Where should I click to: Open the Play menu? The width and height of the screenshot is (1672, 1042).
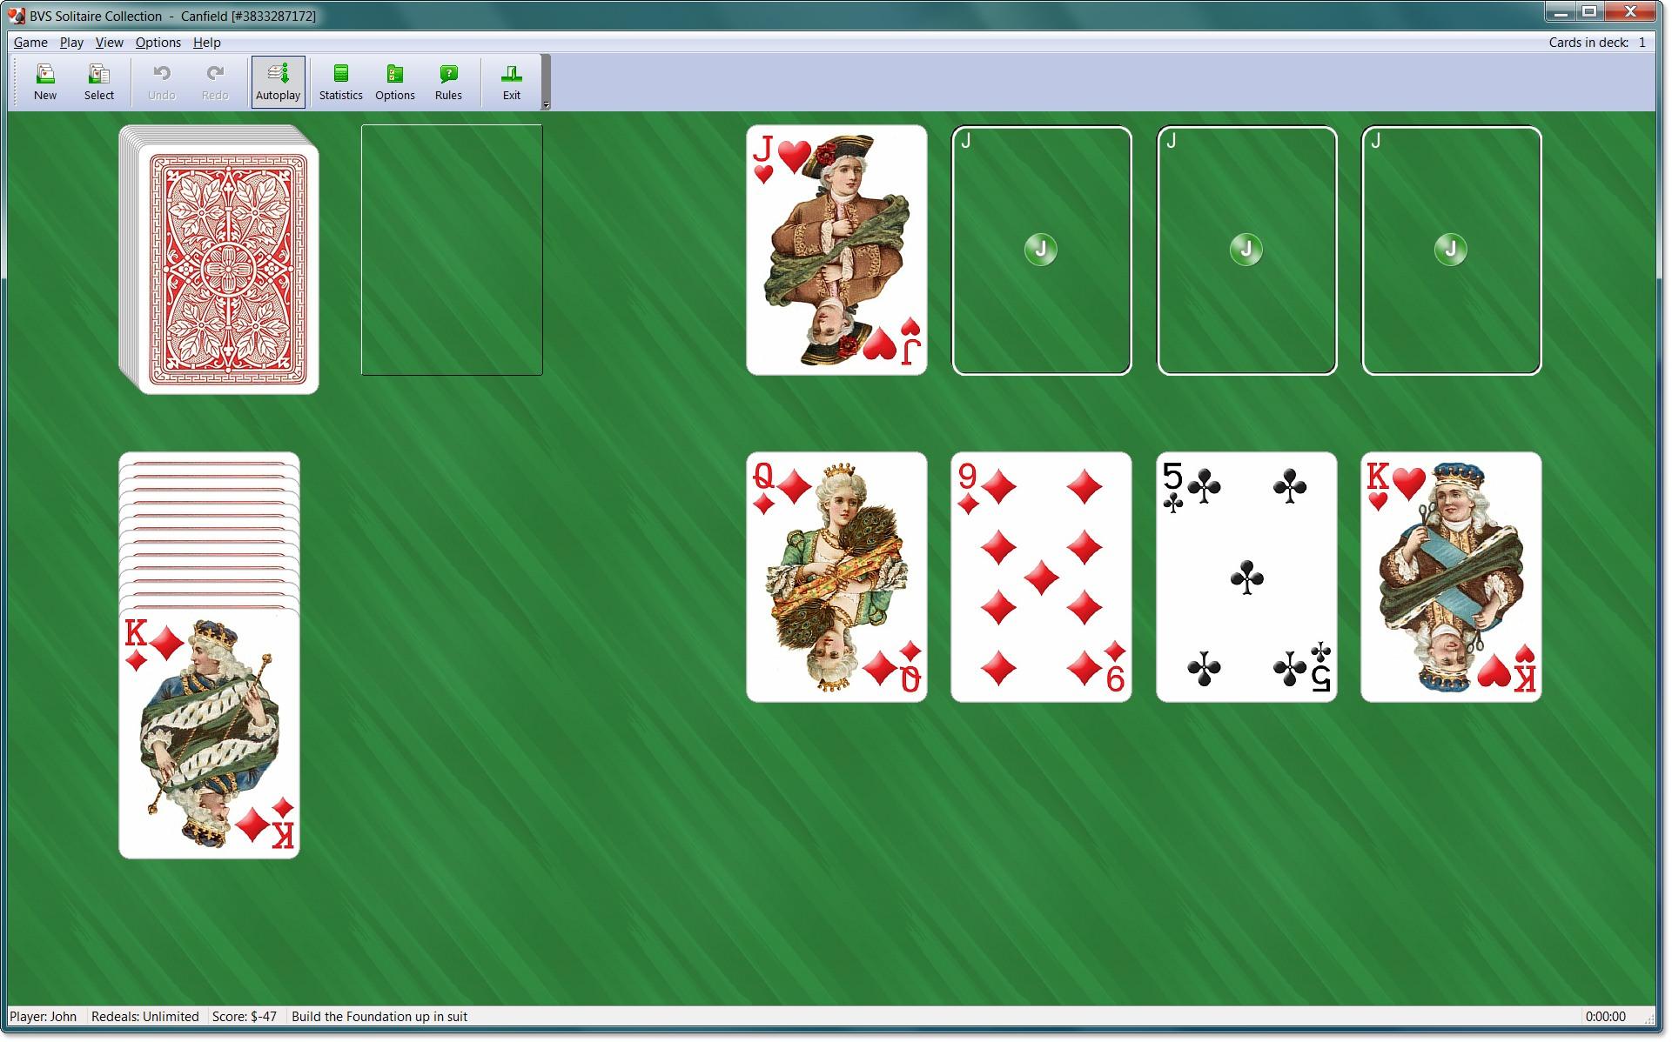point(70,42)
